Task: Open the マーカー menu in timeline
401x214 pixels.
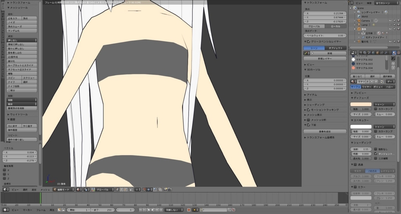Action: (27, 210)
